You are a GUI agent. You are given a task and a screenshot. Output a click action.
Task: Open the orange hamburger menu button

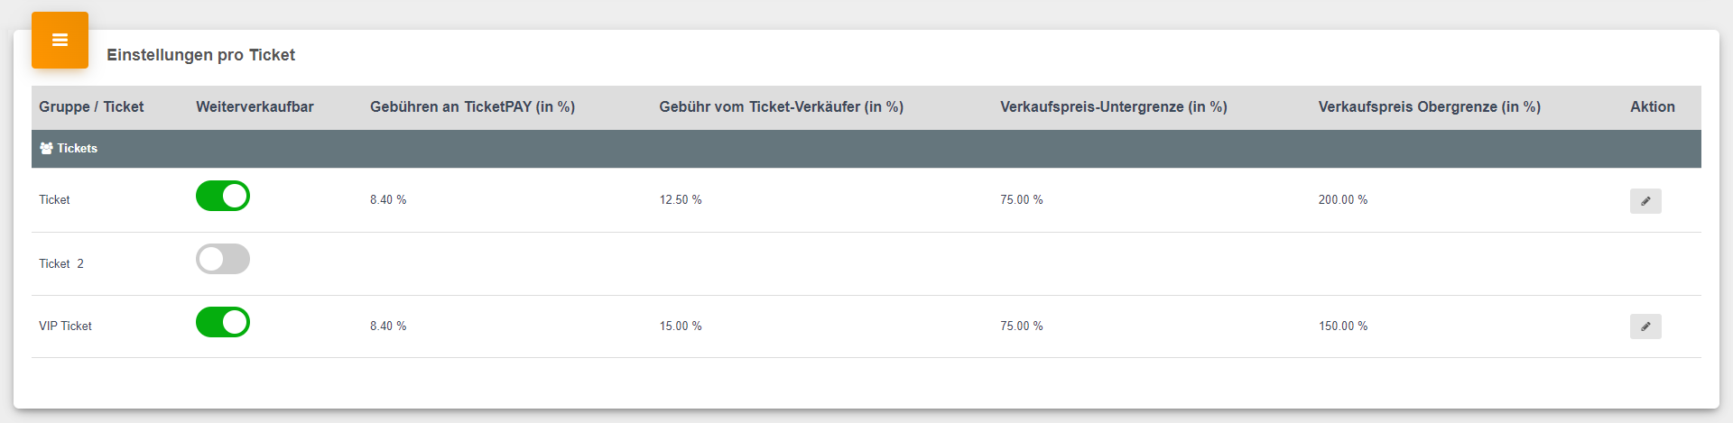pos(60,40)
